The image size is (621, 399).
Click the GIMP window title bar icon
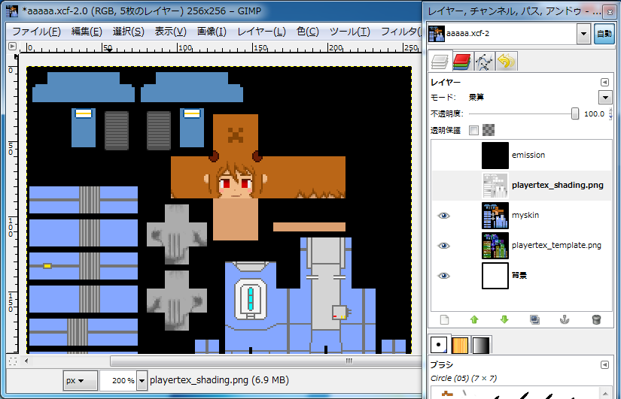[12, 11]
